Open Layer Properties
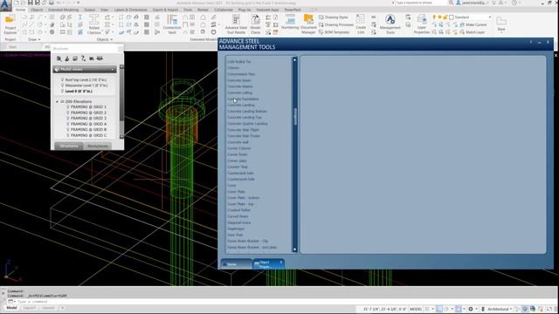Image resolution: width=559 pixels, height=314 pixels. tap(422, 24)
